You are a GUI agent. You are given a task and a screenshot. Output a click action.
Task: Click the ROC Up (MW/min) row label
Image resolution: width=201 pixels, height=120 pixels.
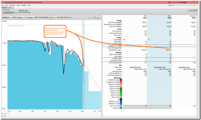(x=115, y=73)
